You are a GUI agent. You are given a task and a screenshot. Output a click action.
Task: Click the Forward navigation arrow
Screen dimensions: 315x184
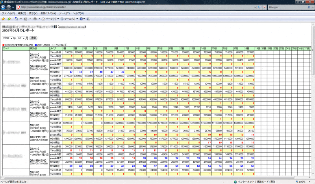click(x=9, y=7)
